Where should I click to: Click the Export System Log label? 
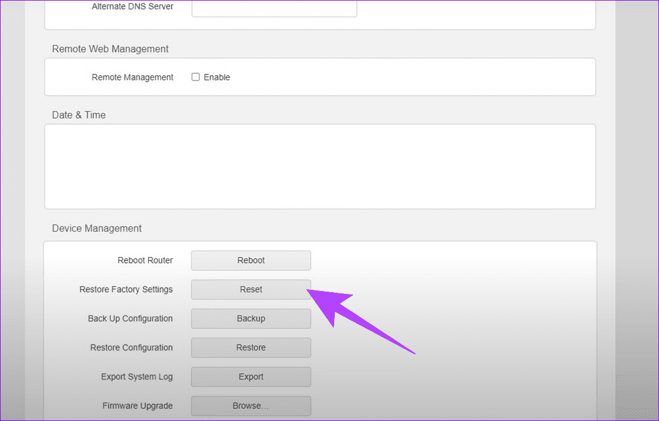[137, 377]
